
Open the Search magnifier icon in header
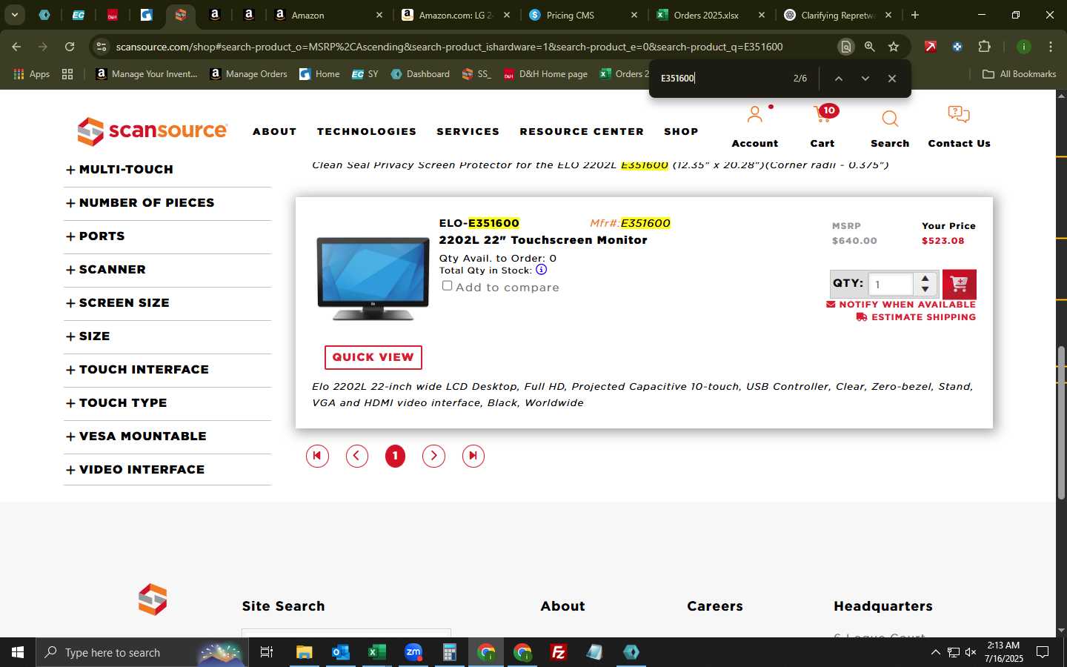pyautogui.click(x=890, y=119)
